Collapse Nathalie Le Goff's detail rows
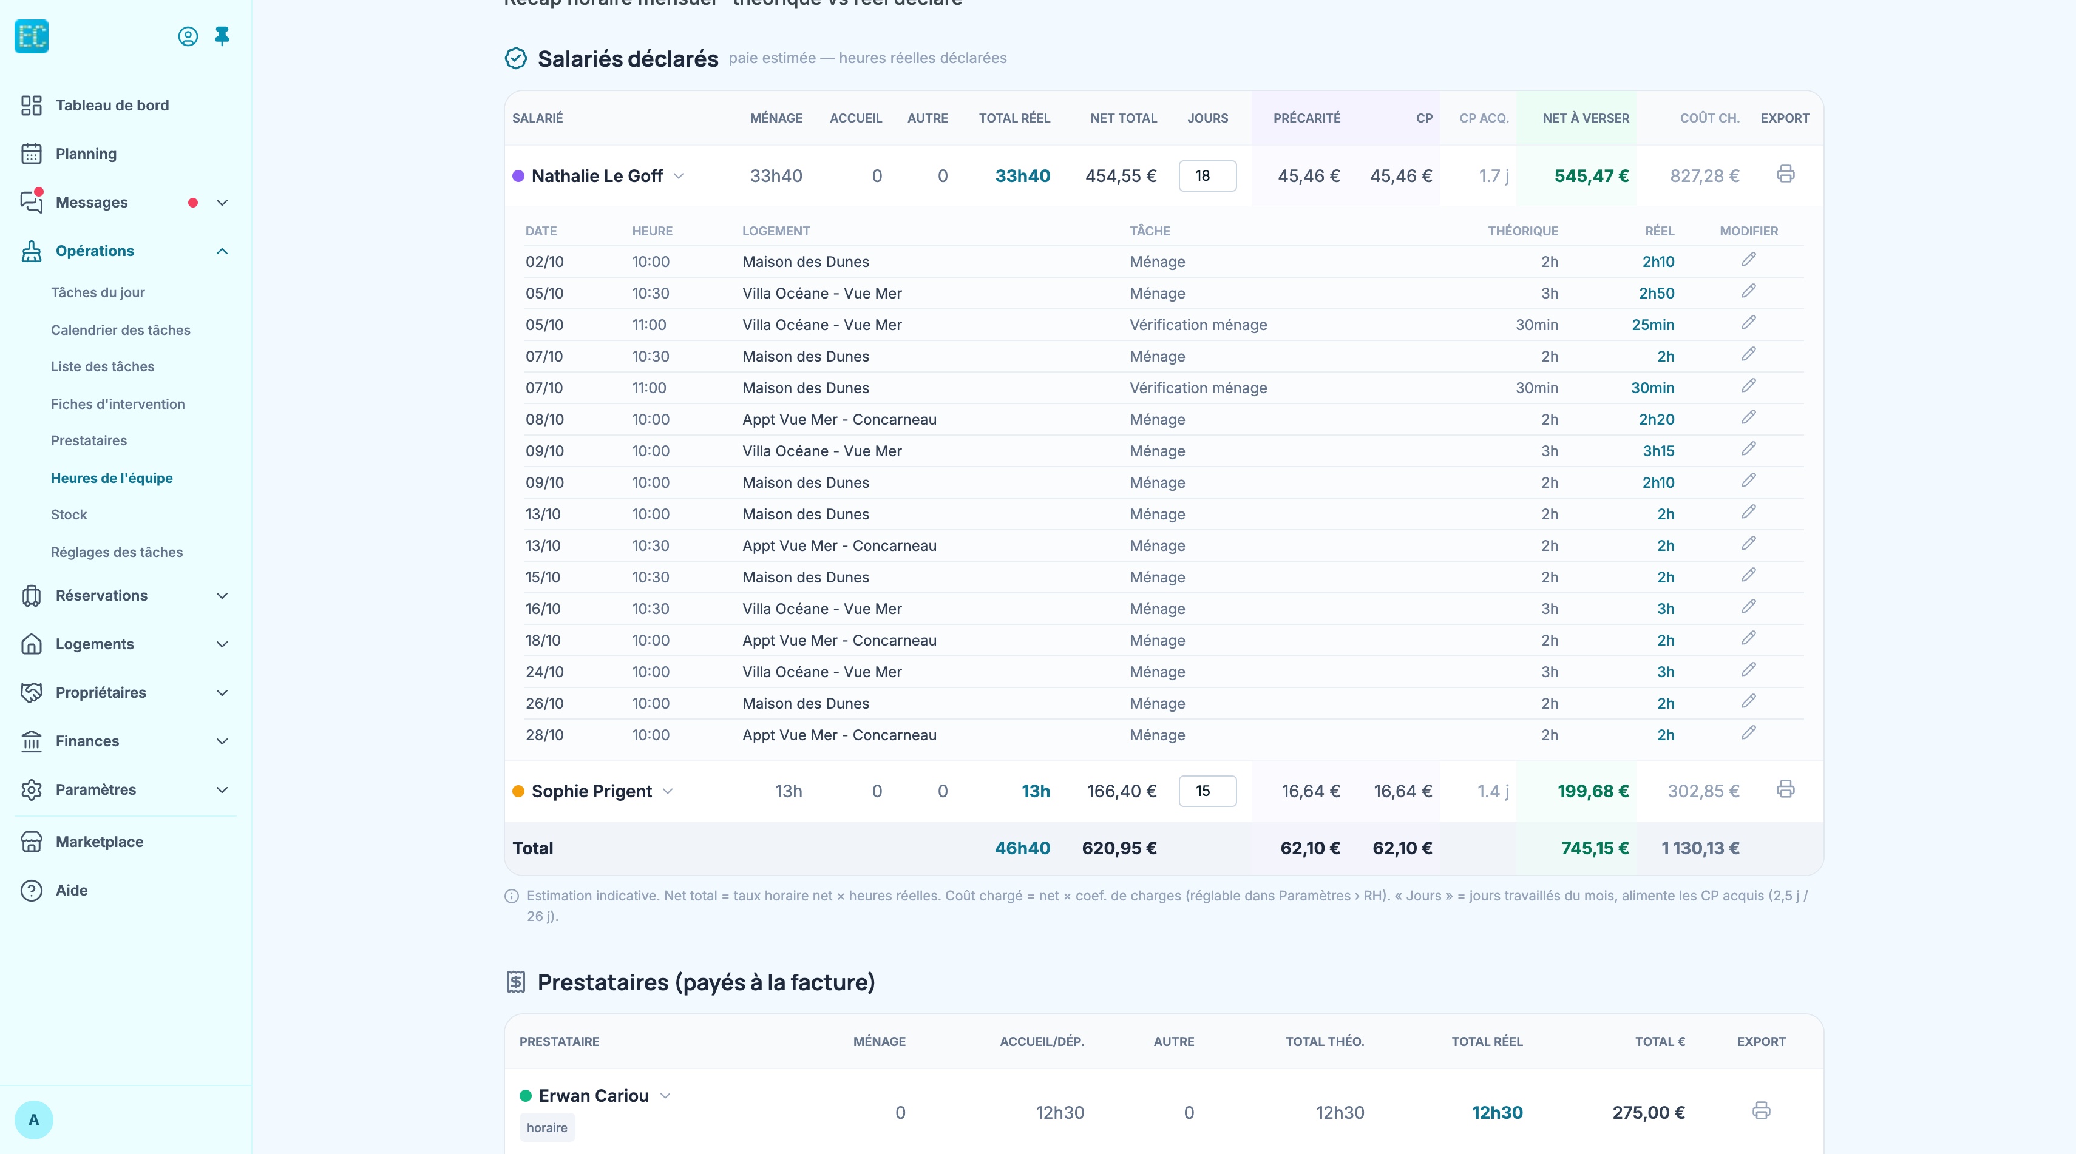The height and width of the screenshot is (1154, 2076). pos(679,175)
